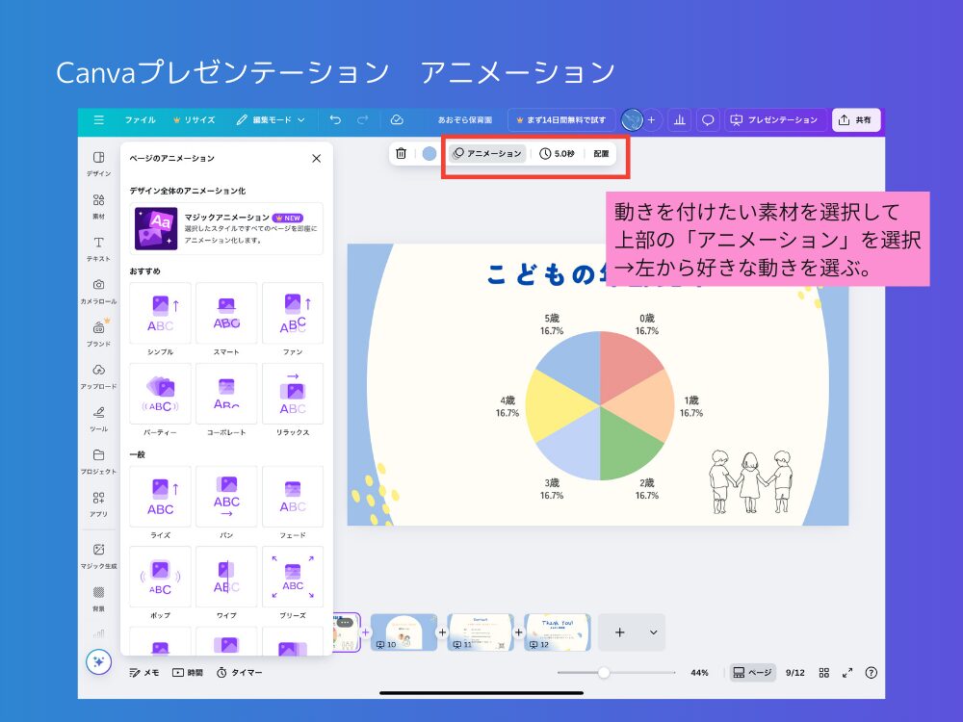Viewport: 963px width, 722px height.
Task: Show the メモ (Notes) panel
Action: (x=146, y=672)
